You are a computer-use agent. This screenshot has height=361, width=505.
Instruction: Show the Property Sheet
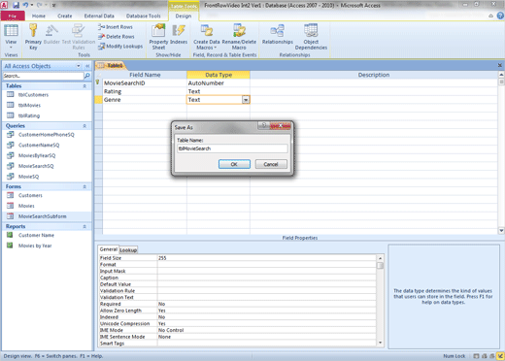click(x=158, y=36)
